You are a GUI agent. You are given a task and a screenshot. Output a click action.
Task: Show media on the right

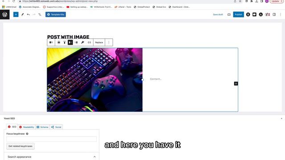(76, 43)
